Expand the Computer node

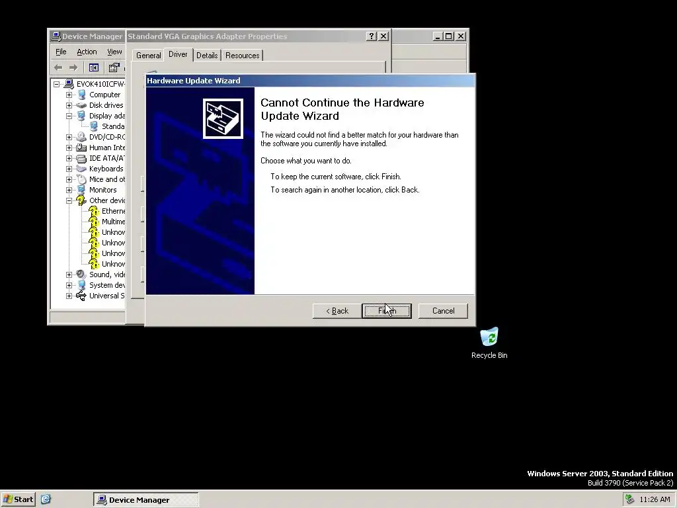click(x=69, y=95)
